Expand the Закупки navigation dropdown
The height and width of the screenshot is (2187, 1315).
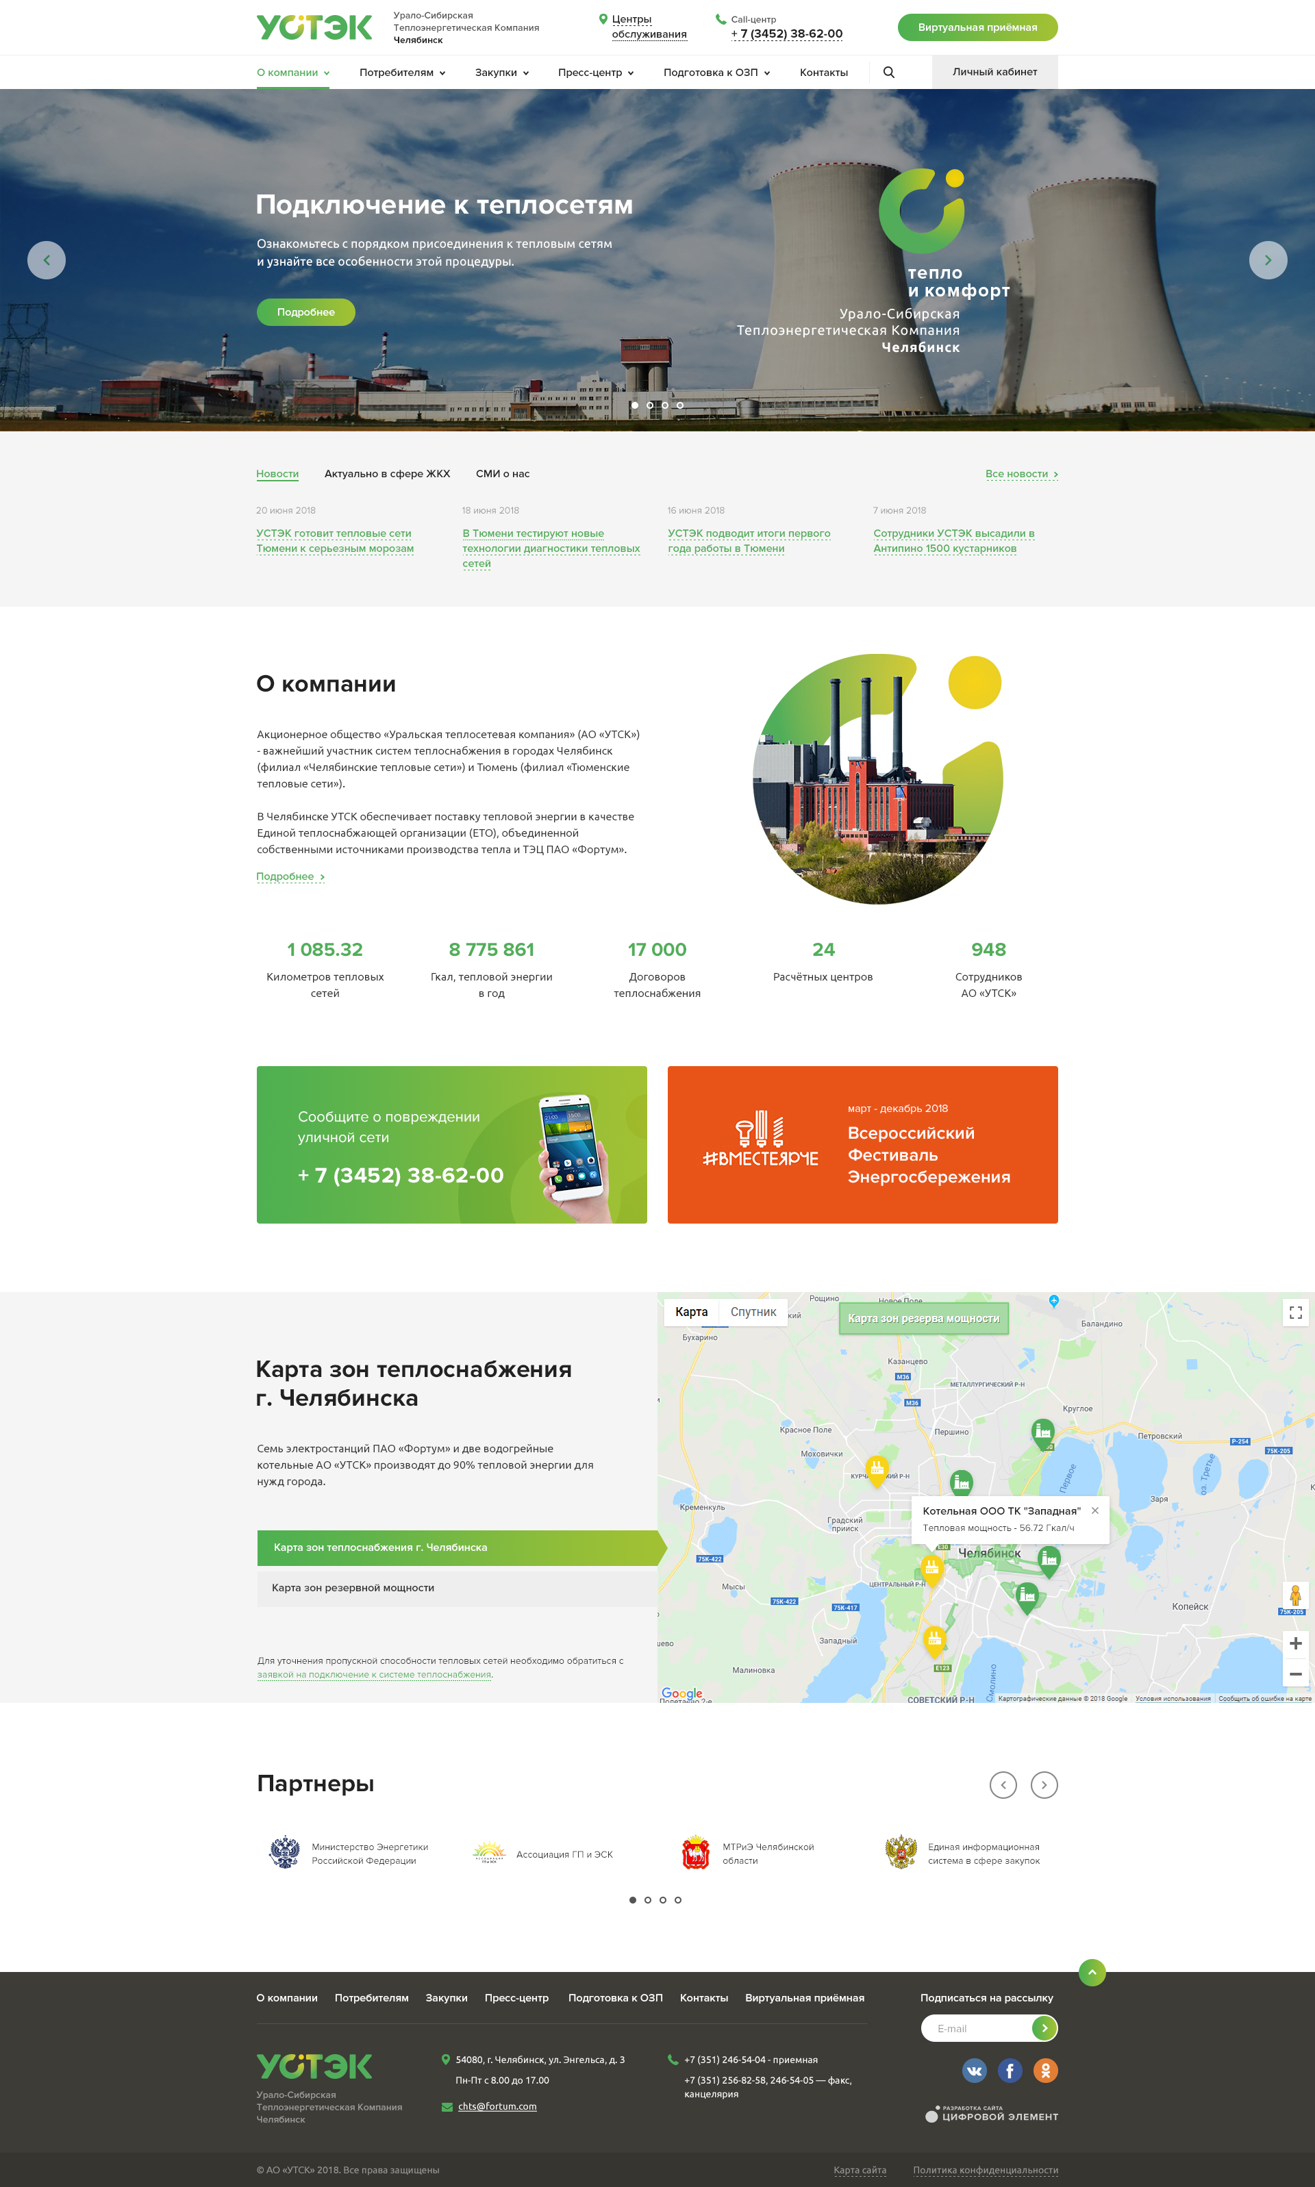pos(501,73)
